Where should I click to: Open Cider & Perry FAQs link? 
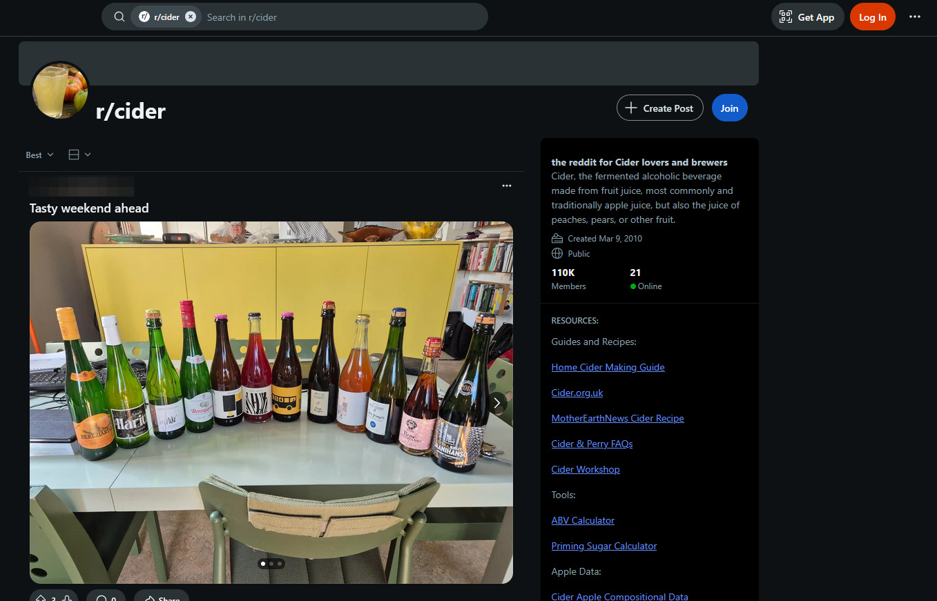592,444
